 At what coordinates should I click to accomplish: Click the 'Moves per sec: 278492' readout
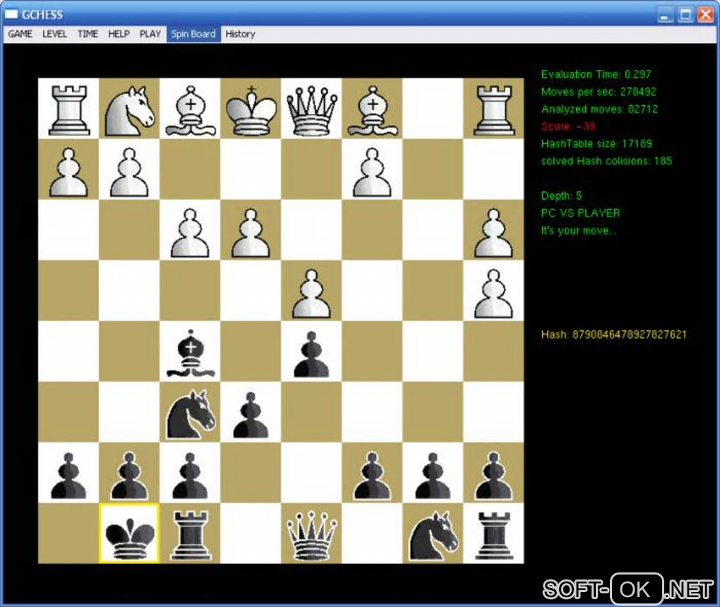(599, 92)
